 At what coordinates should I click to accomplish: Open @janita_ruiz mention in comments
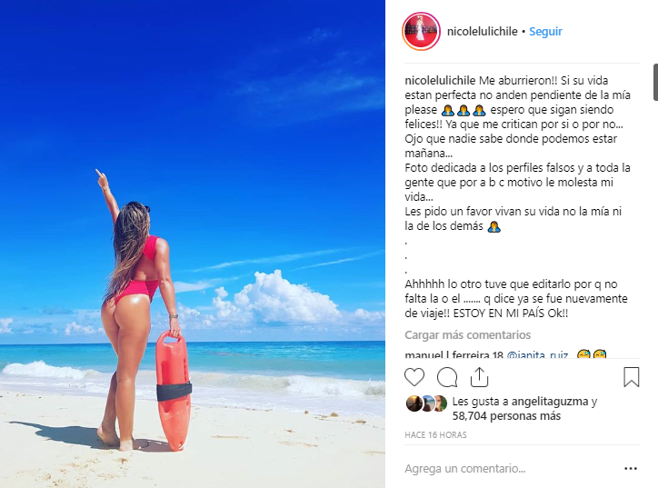(x=537, y=354)
